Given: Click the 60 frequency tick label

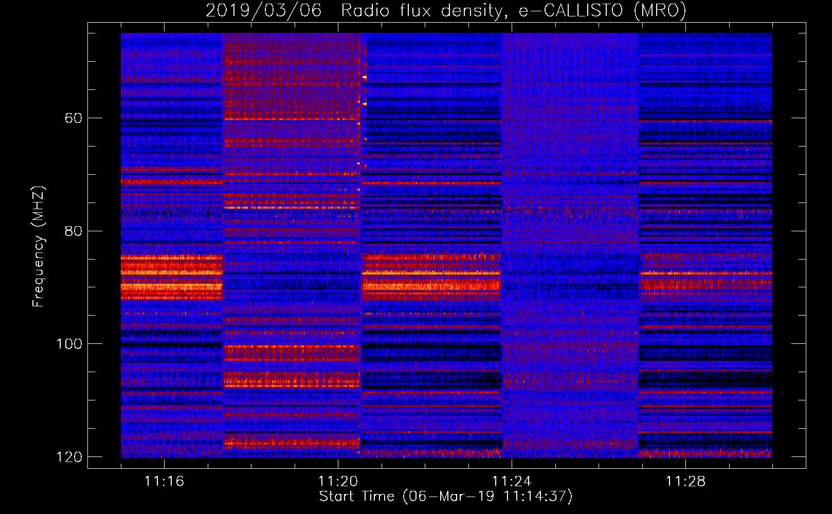Looking at the screenshot, I should coord(74,118).
